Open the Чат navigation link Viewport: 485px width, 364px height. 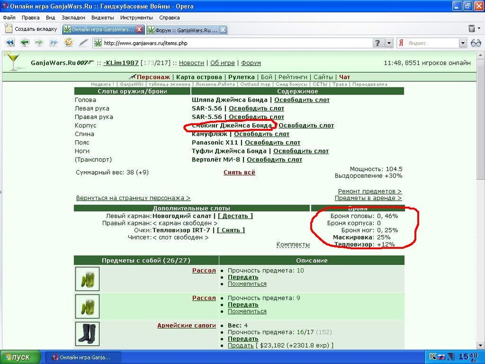pos(344,77)
